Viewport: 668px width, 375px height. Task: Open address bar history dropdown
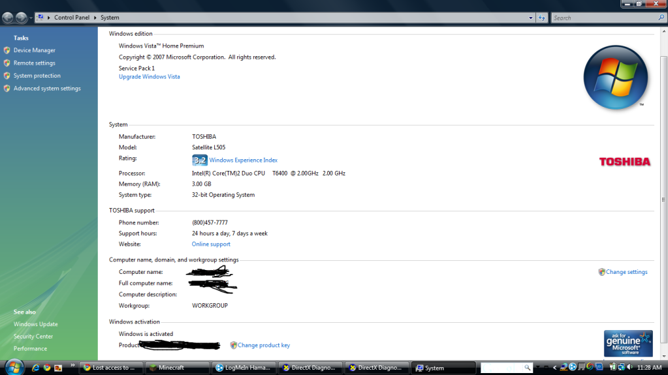[530, 18]
